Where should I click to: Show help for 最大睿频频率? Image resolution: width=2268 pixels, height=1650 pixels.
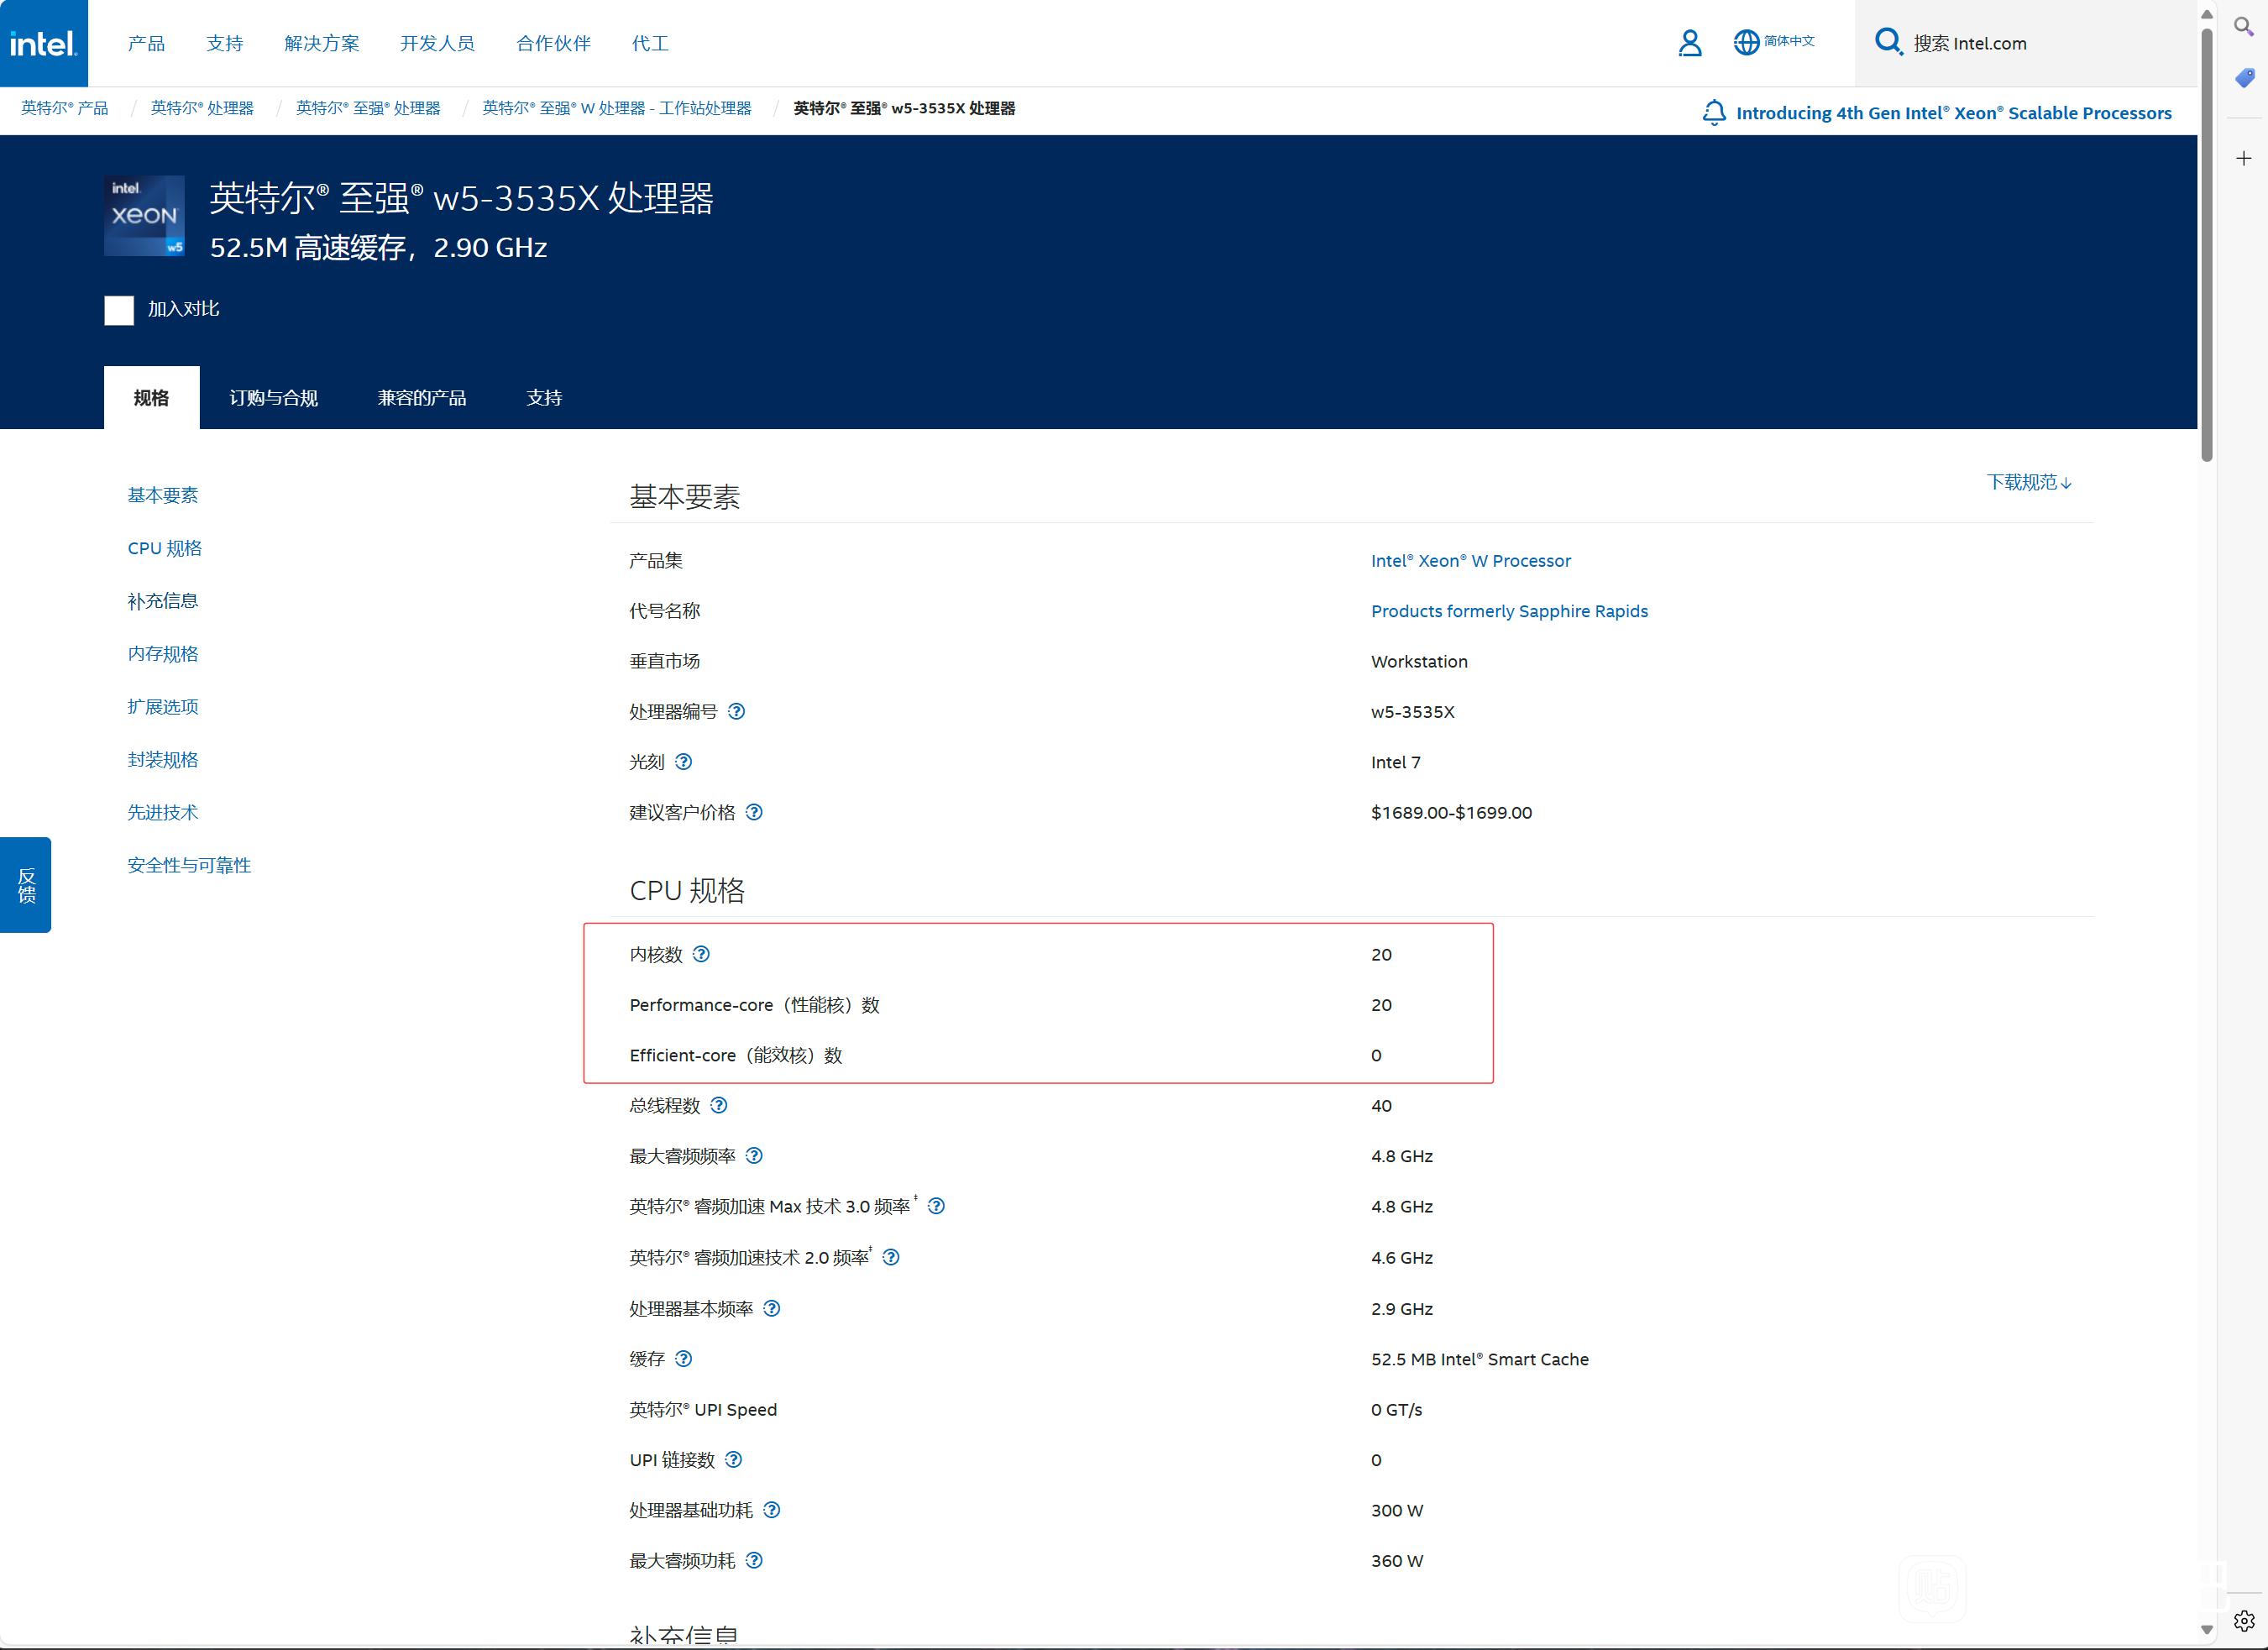click(755, 1156)
